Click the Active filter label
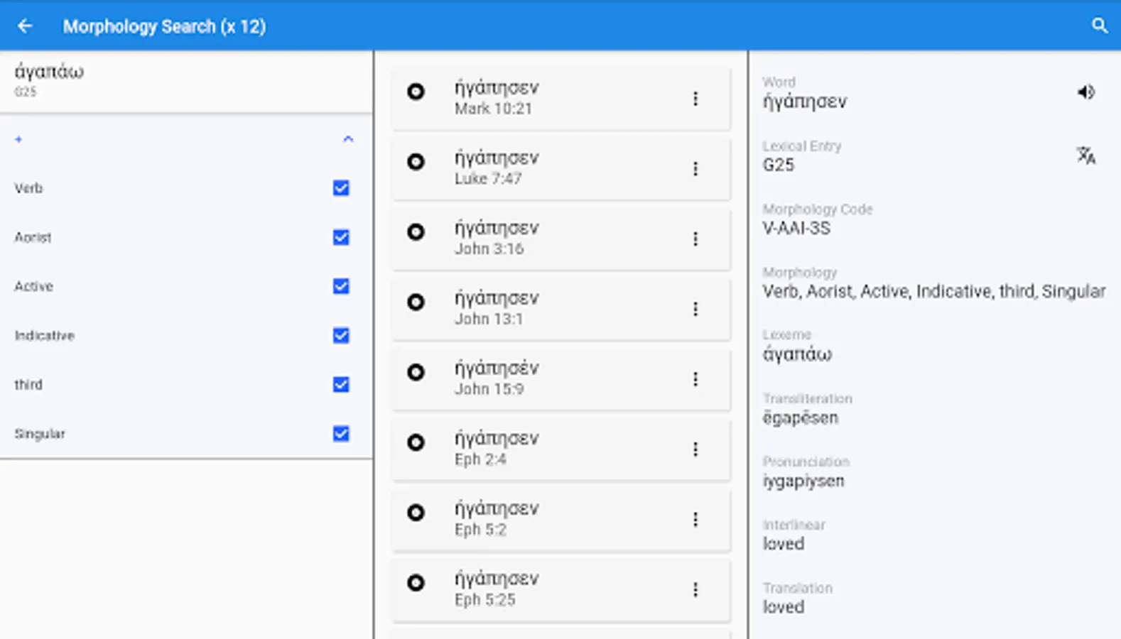 (x=33, y=286)
